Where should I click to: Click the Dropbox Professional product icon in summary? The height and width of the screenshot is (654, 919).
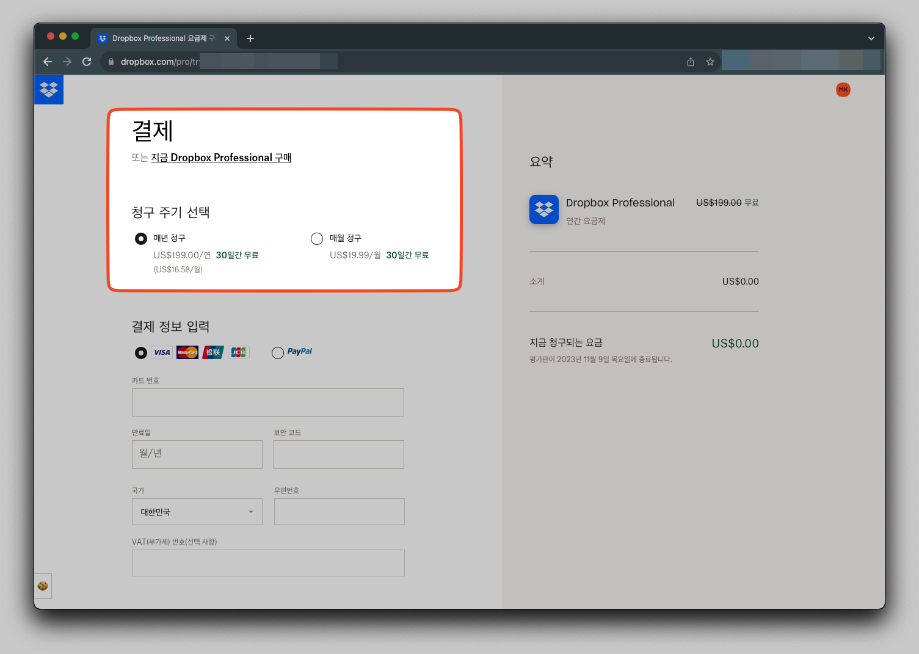tap(544, 209)
